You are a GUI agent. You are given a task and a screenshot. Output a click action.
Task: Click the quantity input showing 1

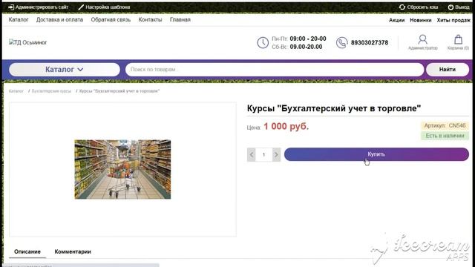[264, 155]
